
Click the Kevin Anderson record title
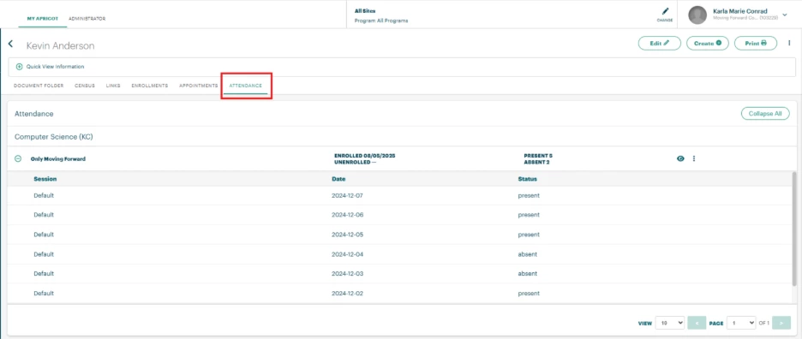coord(60,45)
